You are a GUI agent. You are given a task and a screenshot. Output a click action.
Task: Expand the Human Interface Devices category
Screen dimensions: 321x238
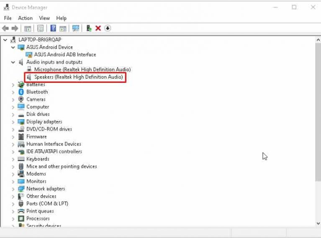point(13,144)
